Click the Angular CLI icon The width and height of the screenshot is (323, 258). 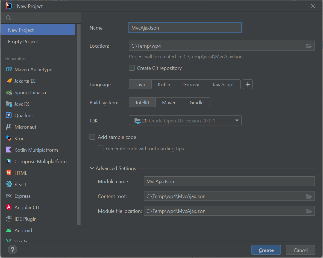[9, 207]
